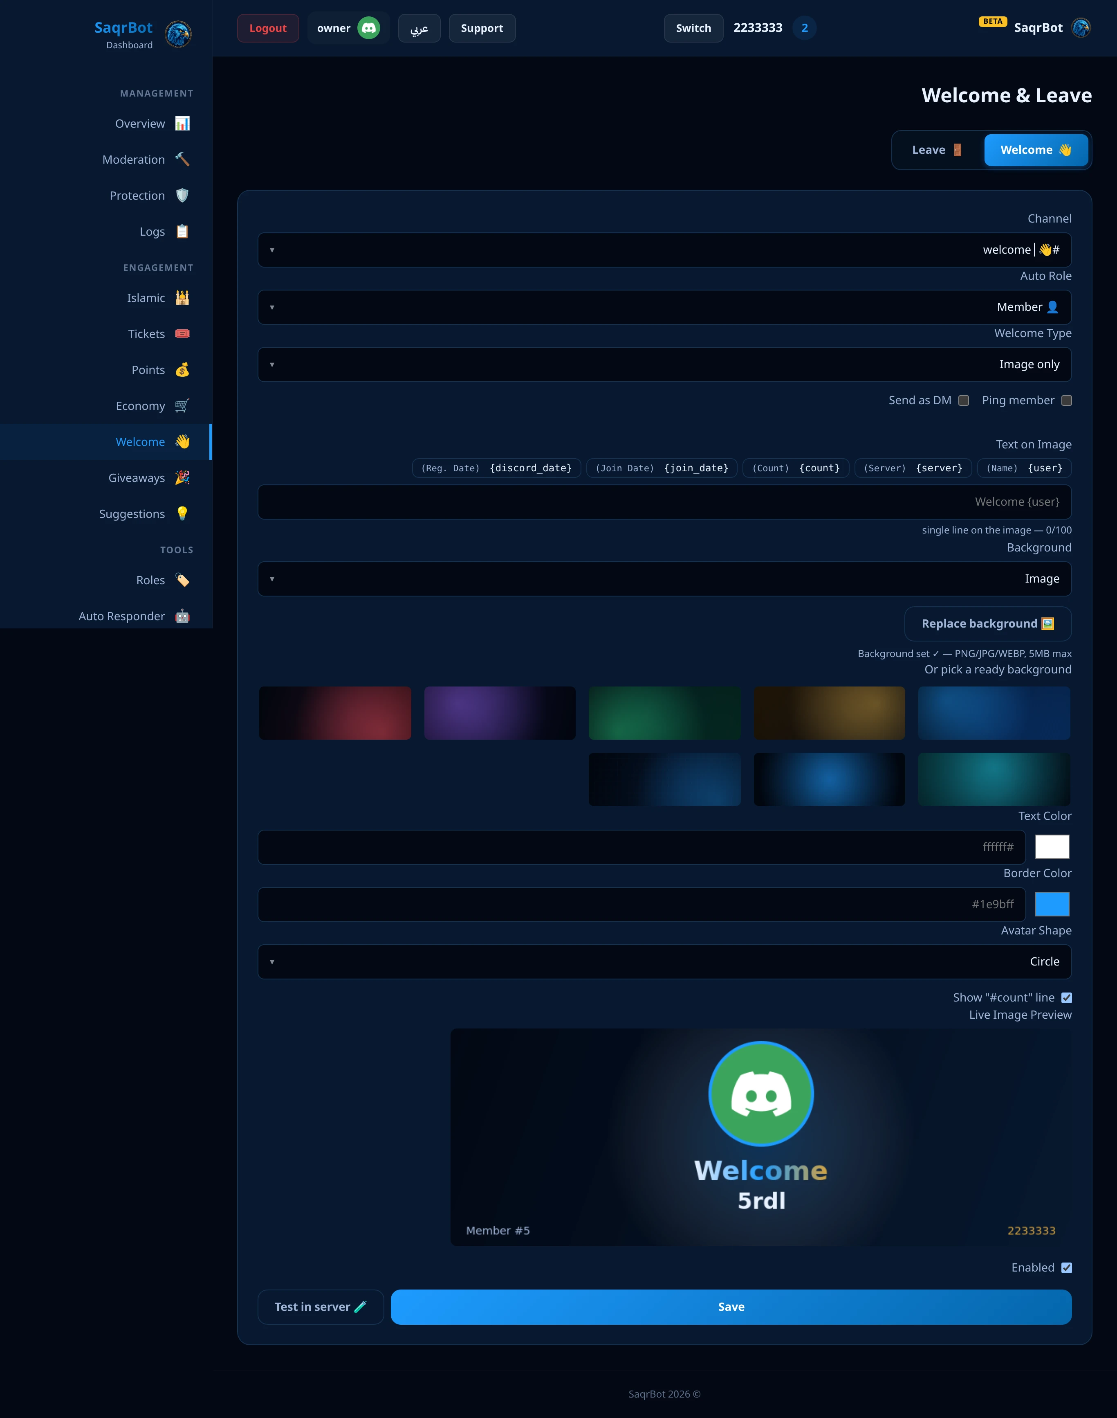Click the green Discord avatar beside owner
This screenshot has height=1418, width=1117.
point(369,28)
